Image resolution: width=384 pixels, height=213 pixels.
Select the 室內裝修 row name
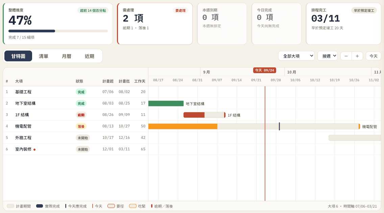pos(23,149)
